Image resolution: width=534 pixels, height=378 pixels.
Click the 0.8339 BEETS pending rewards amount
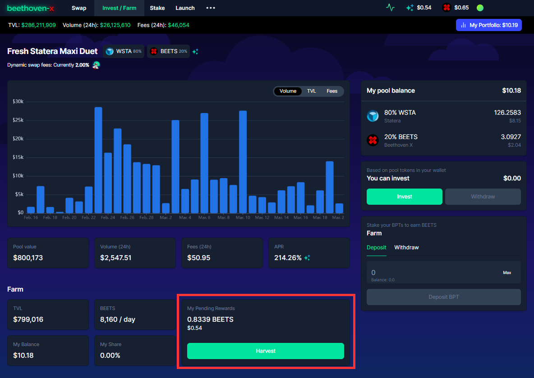210,319
